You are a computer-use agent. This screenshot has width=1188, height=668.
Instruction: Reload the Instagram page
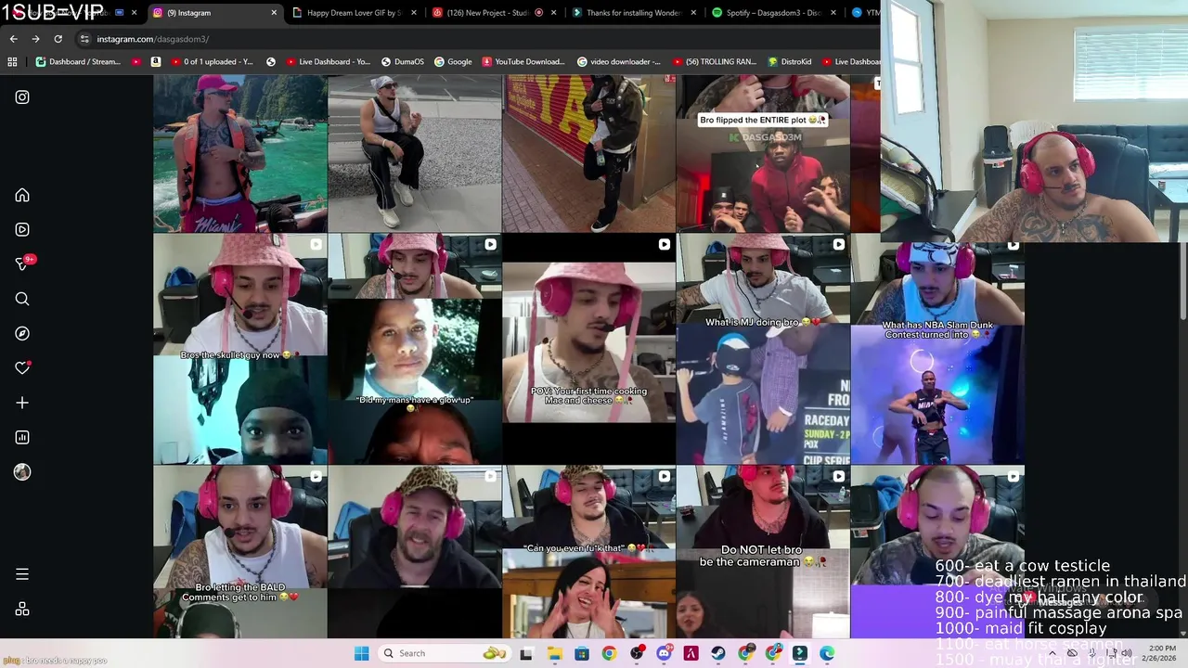(58, 39)
